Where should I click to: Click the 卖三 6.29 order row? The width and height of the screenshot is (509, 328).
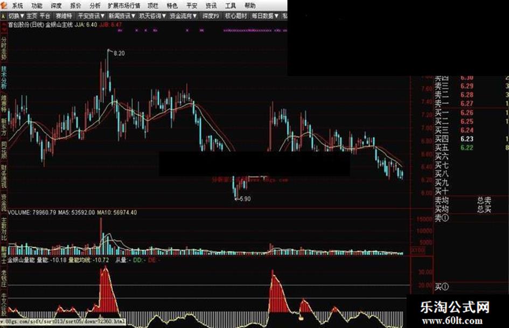pyautogui.click(x=471, y=86)
